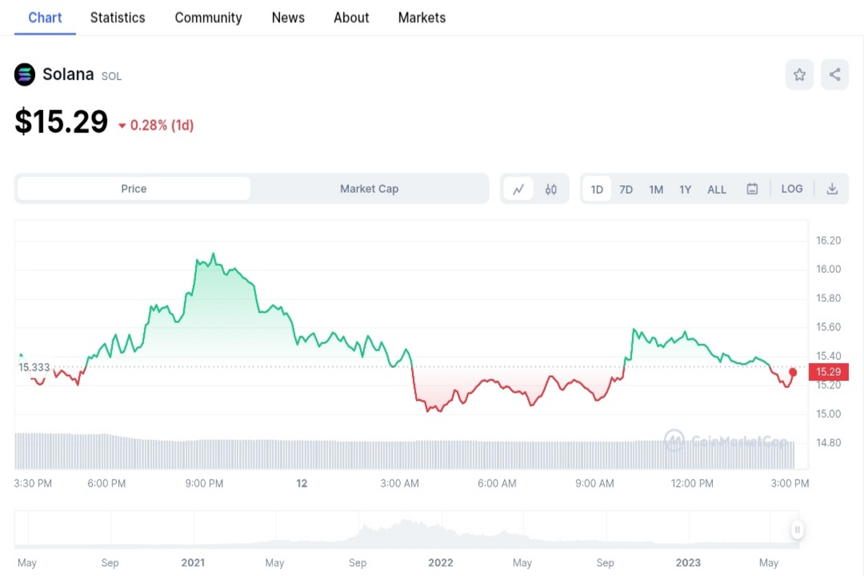Click the 0.28% (1d) change indicator
The height and width of the screenshot is (576, 864).
click(x=156, y=125)
